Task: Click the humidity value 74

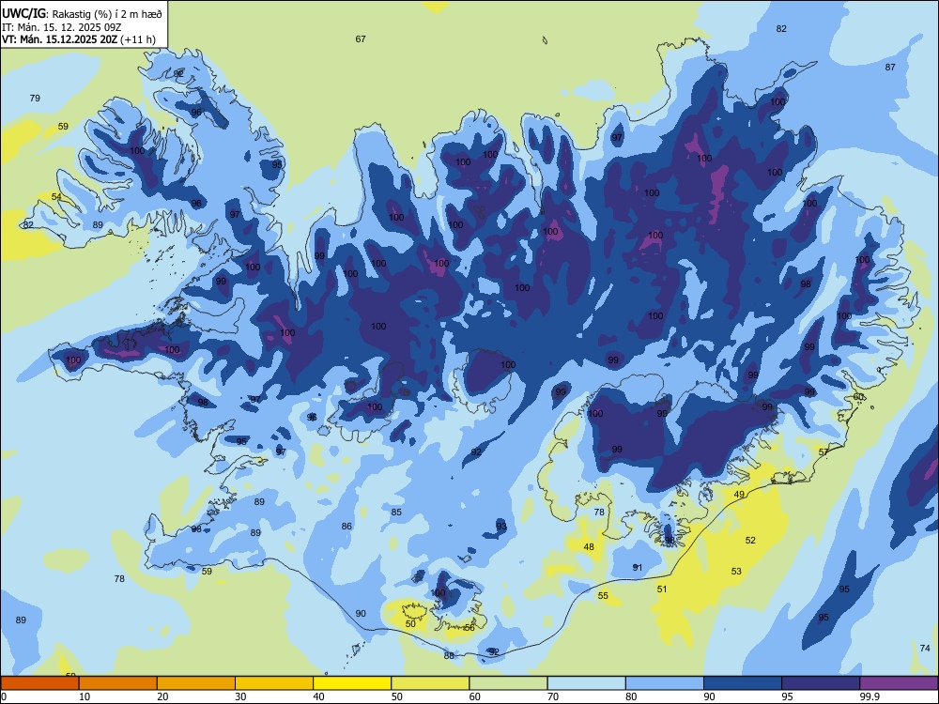Action: [925, 648]
